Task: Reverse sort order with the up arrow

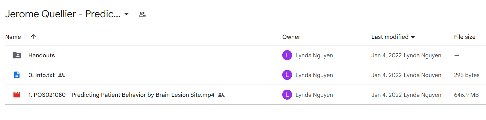Action: coord(33,37)
